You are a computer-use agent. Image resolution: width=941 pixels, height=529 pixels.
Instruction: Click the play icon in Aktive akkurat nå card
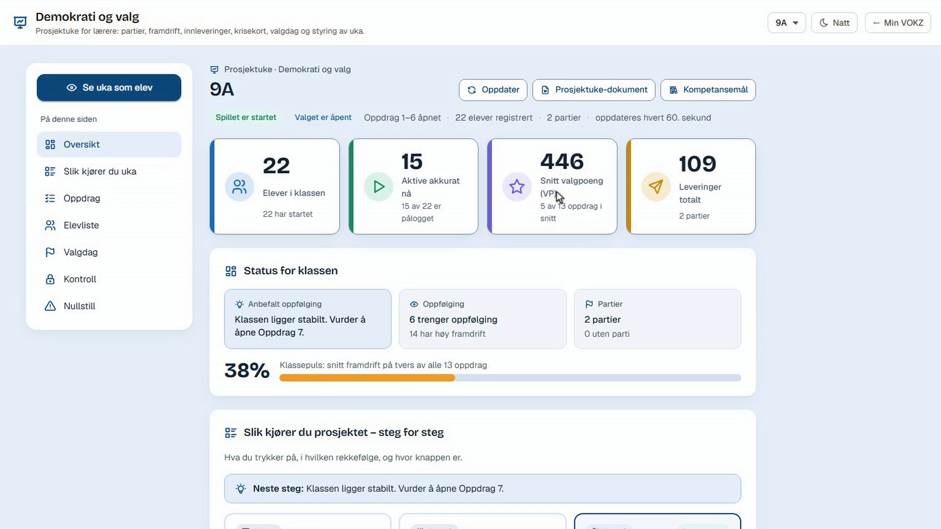tap(378, 187)
